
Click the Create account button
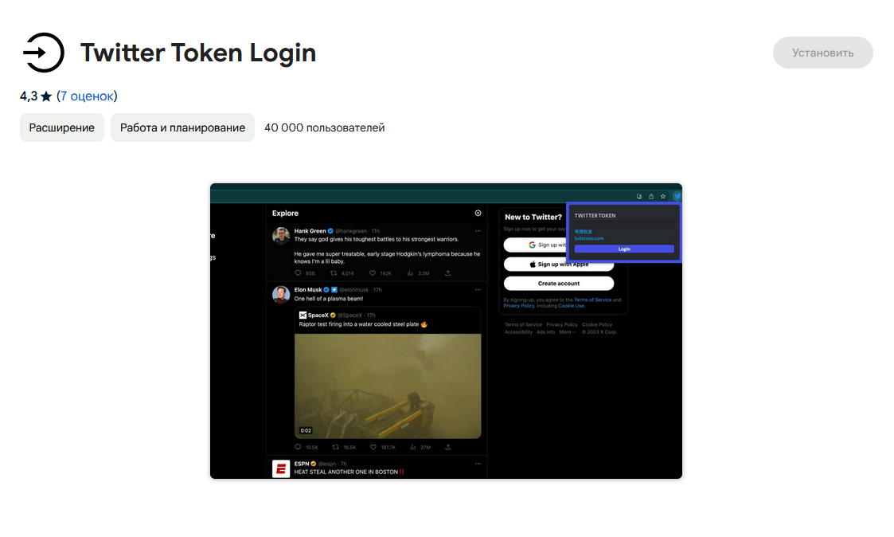click(x=559, y=283)
